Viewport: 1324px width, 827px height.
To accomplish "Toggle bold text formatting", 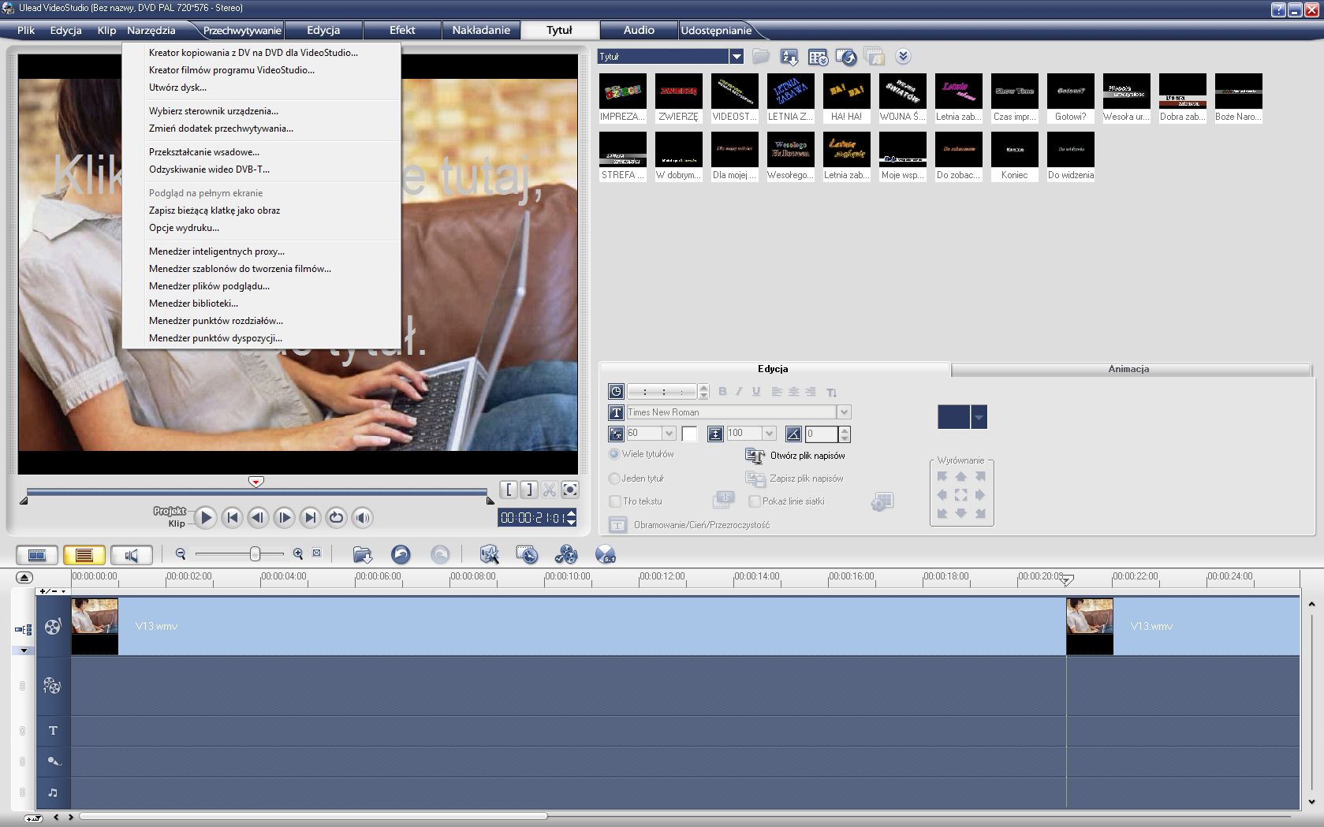I will [x=722, y=391].
